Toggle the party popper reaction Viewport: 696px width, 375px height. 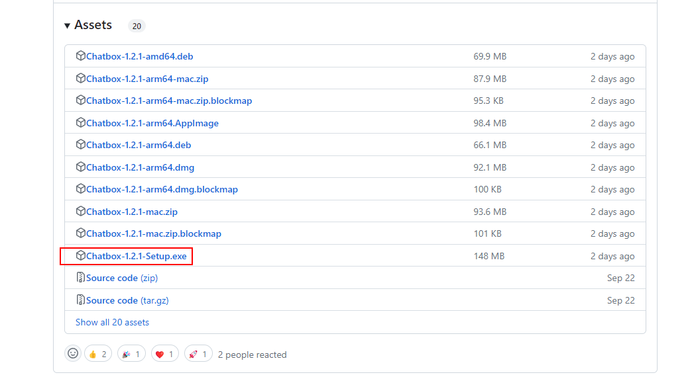tap(131, 354)
